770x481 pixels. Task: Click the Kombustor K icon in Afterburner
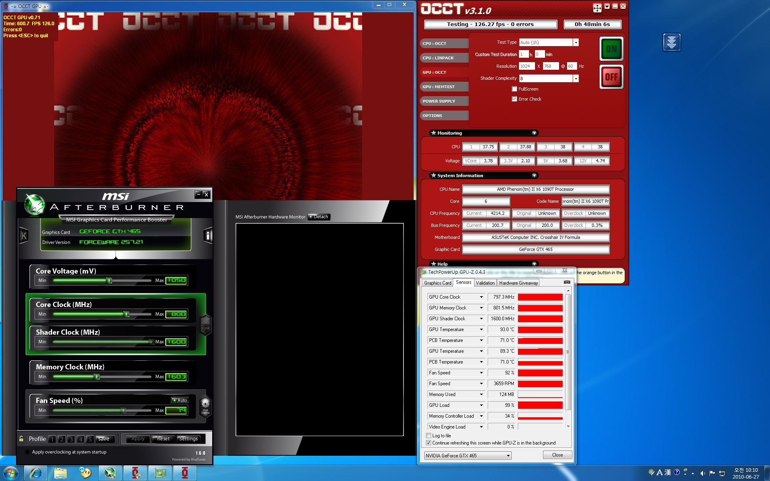click(x=24, y=236)
